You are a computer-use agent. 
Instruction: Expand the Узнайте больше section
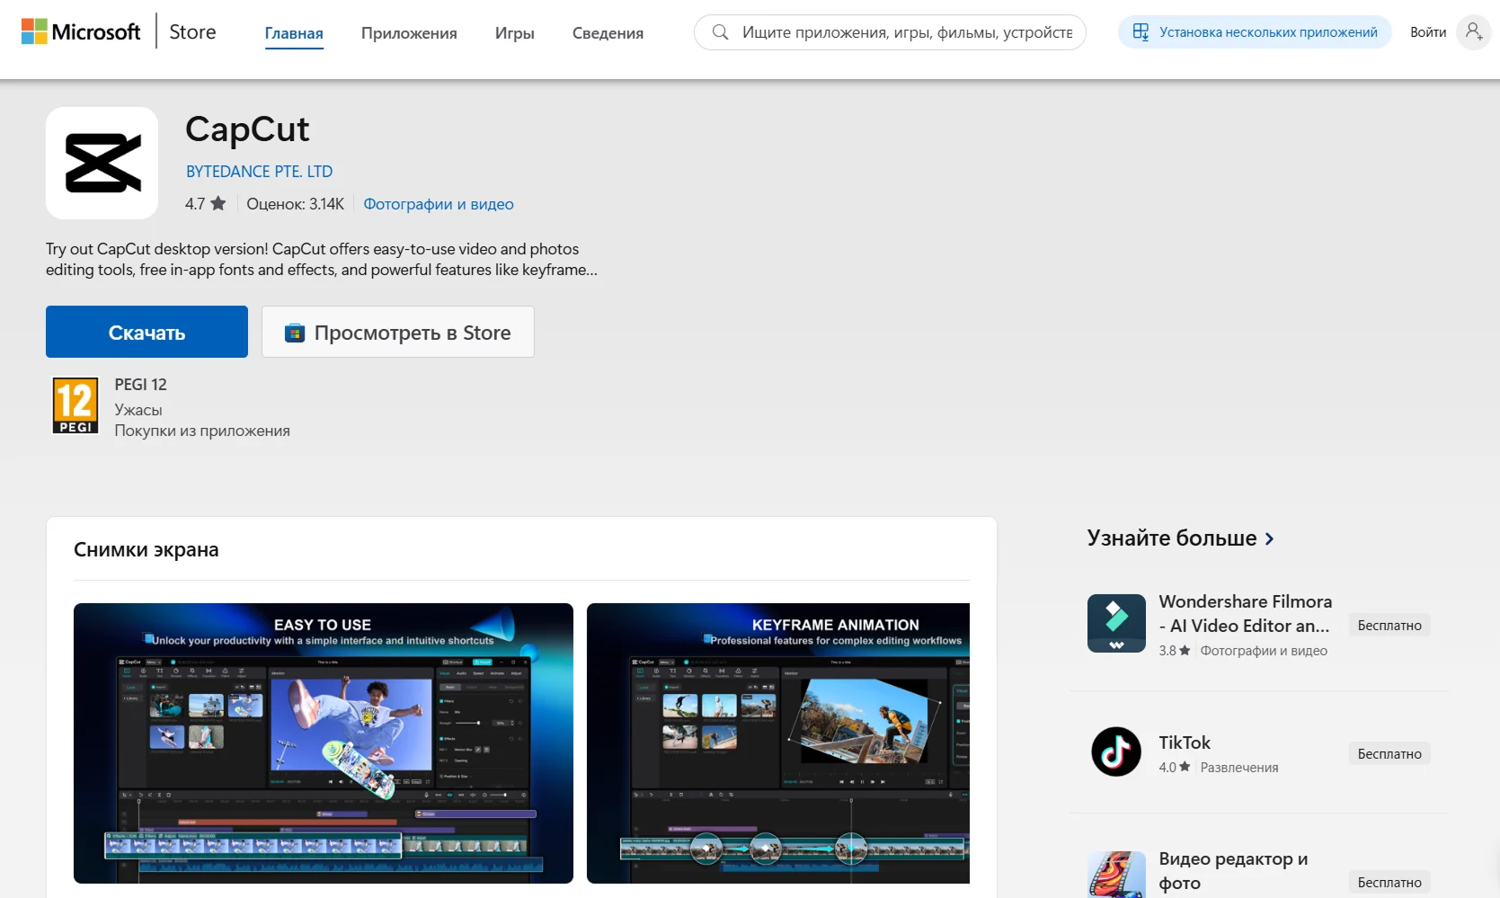[x=1270, y=538]
